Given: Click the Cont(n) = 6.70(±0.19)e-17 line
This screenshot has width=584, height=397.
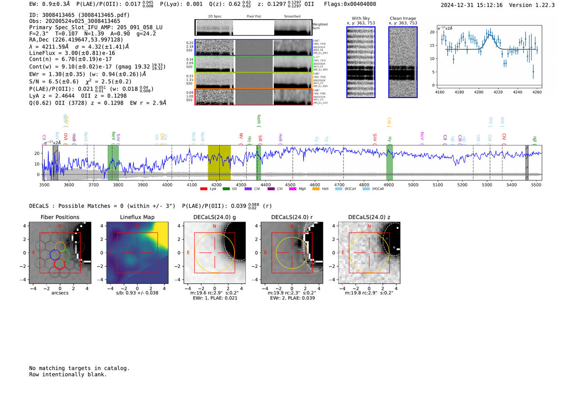Looking at the screenshot, I should coord(70,59).
